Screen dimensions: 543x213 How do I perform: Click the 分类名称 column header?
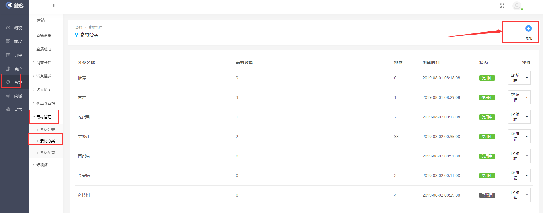(x=86, y=63)
